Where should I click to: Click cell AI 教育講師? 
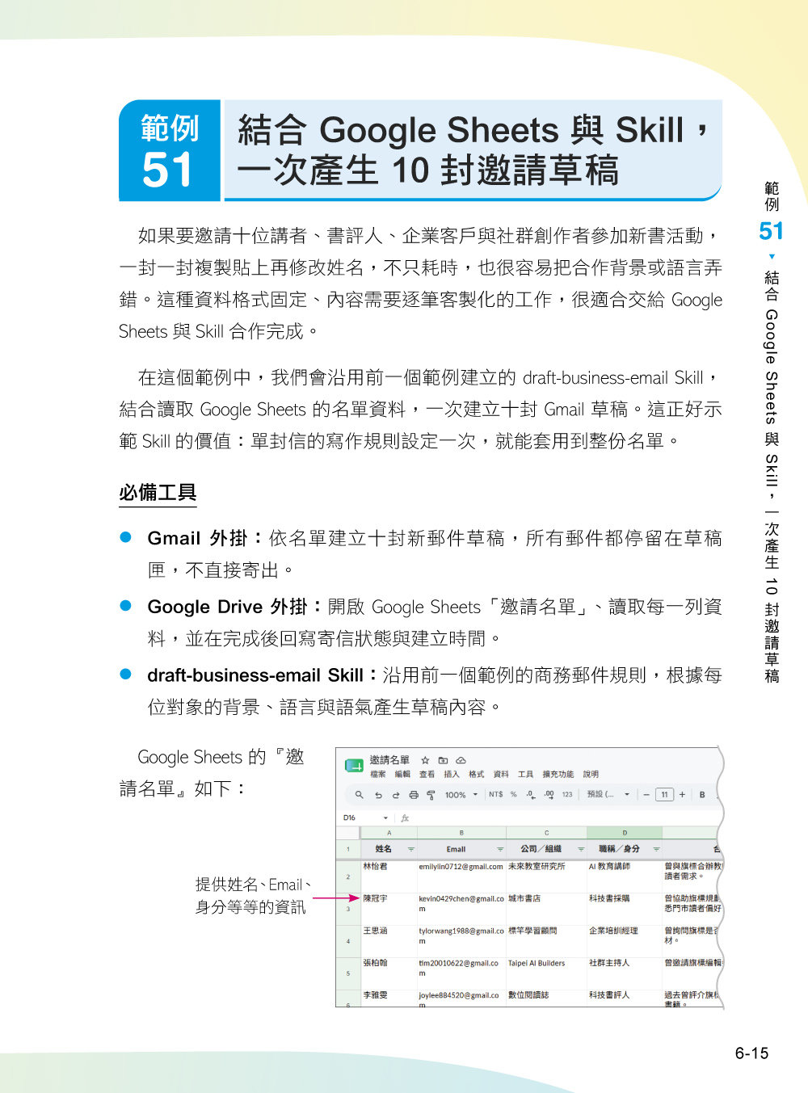(x=625, y=877)
